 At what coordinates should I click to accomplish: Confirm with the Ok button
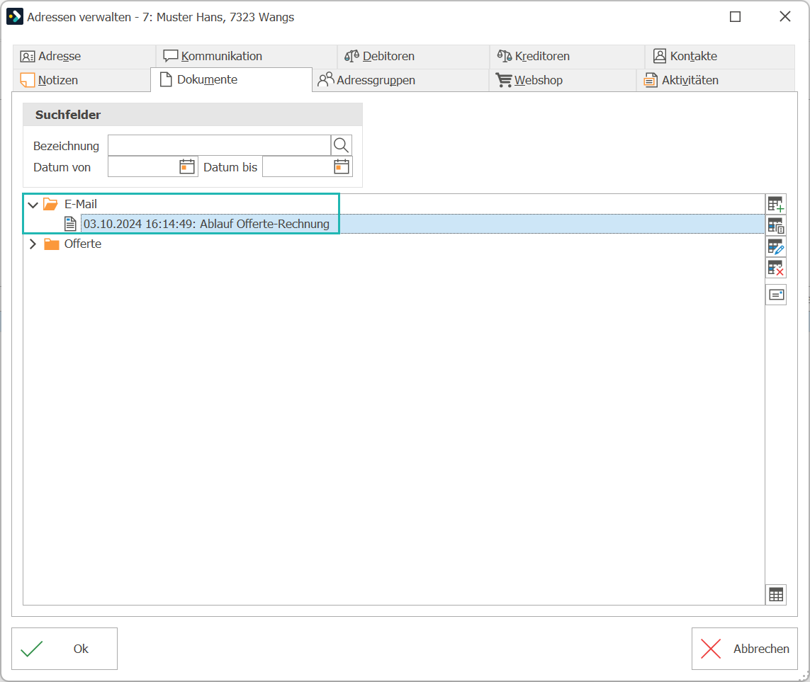click(64, 649)
